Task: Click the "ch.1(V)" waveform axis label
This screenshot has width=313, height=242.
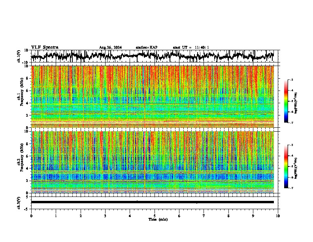Action: coord(19,56)
